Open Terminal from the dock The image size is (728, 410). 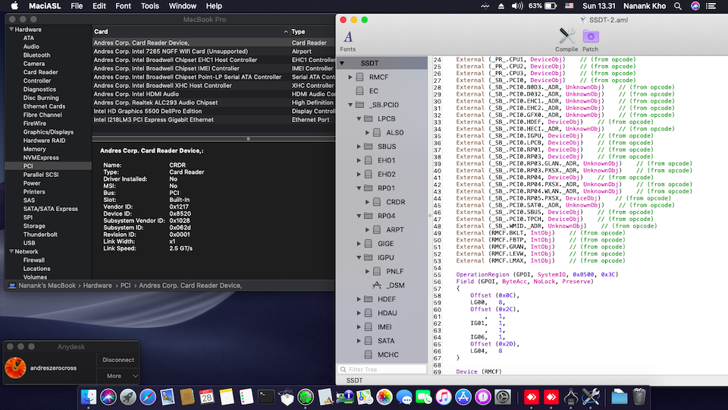pos(266,396)
